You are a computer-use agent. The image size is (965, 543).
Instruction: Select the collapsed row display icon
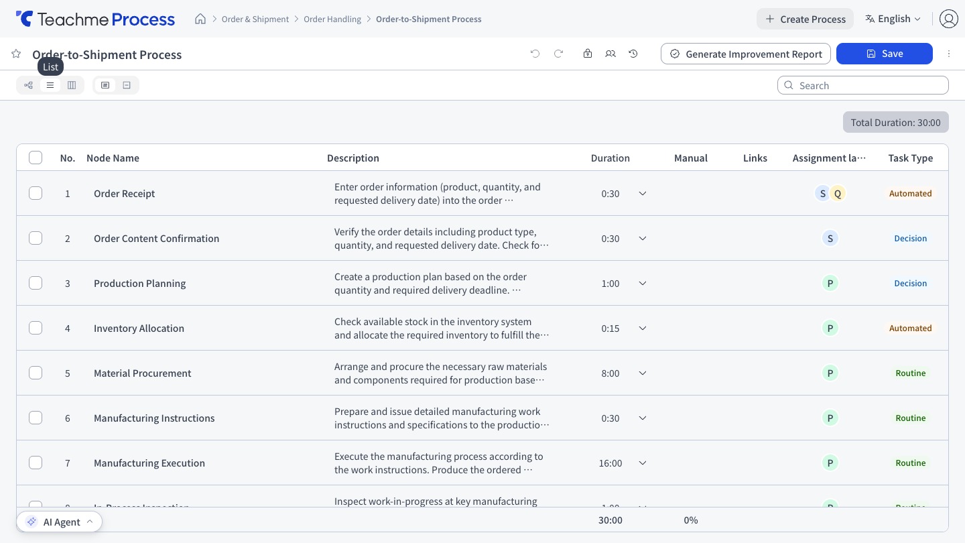[x=127, y=85]
